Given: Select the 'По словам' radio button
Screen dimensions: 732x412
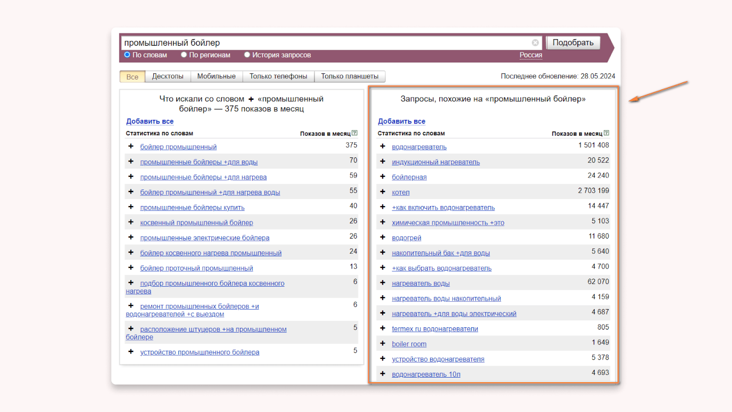Looking at the screenshot, I should coord(127,55).
